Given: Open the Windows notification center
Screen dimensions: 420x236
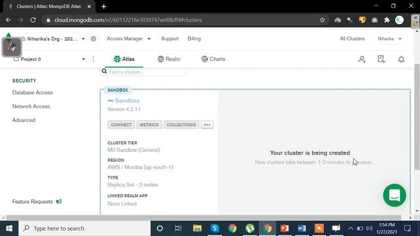Looking at the screenshot, I should tap(408, 228).
